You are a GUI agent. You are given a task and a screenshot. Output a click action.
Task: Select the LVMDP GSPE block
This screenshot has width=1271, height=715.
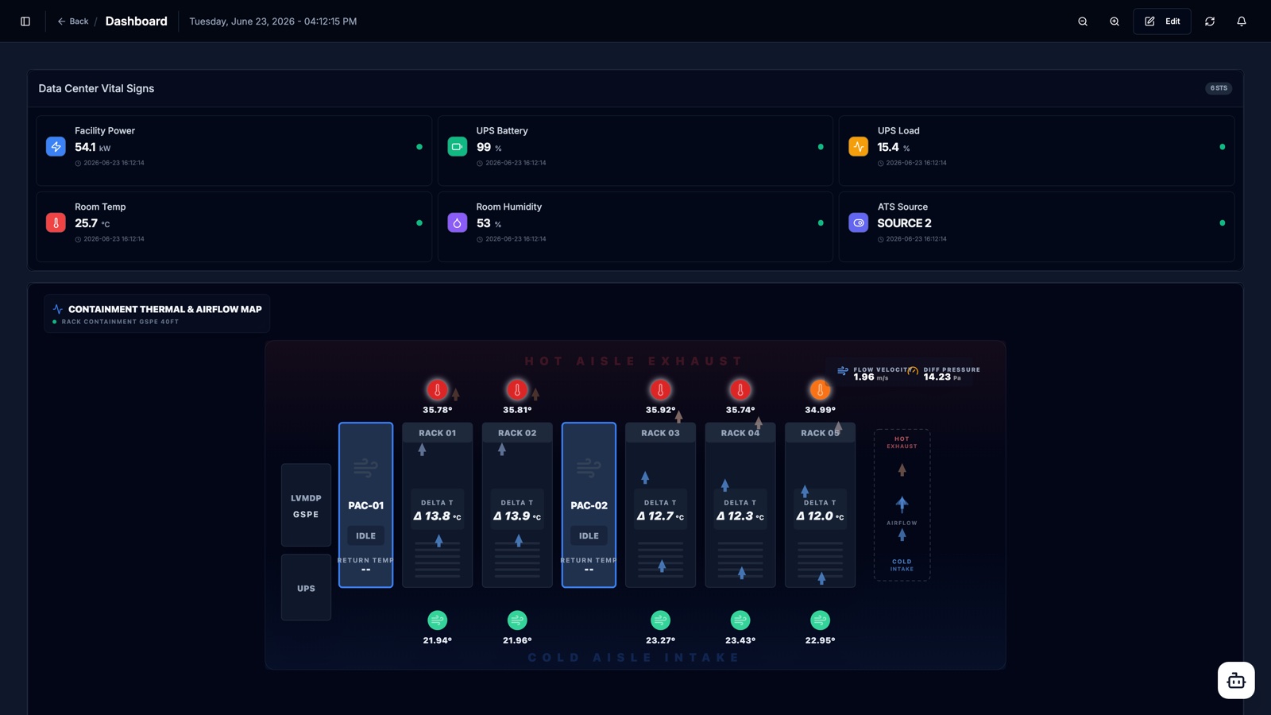306,505
